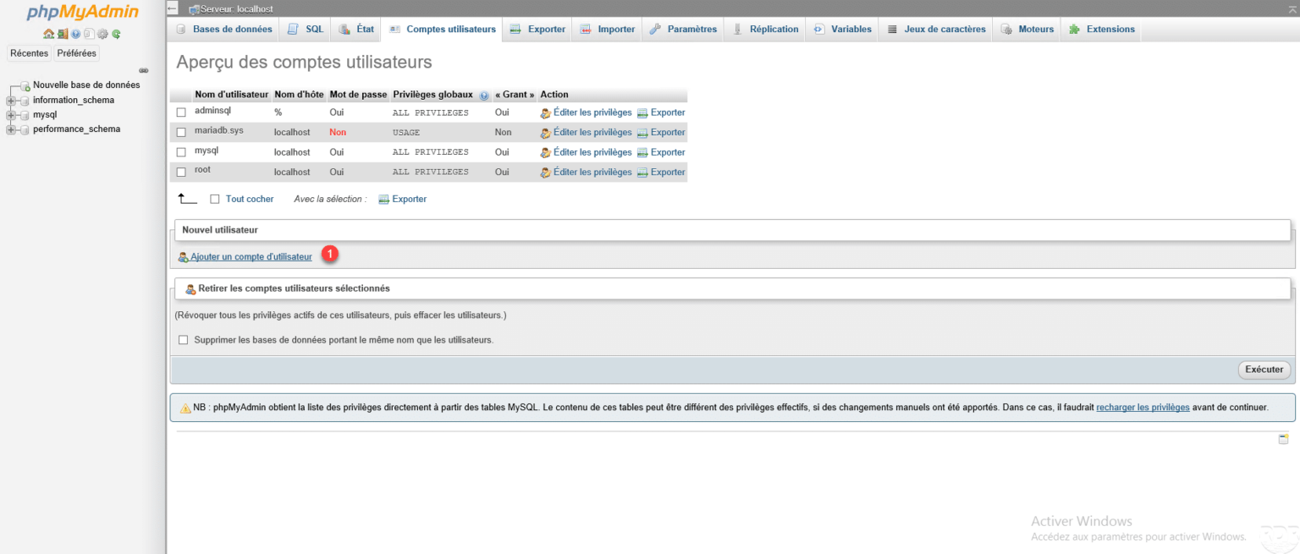Open the Moteurs tab
Image resolution: width=1300 pixels, height=554 pixels.
click(x=1027, y=29)
